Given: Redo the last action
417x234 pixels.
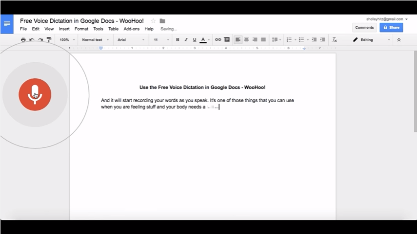Looking at the screenshot, I should coord(40,40).
